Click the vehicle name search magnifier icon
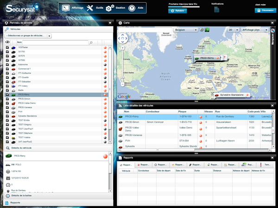 click(x=91, y=43)
